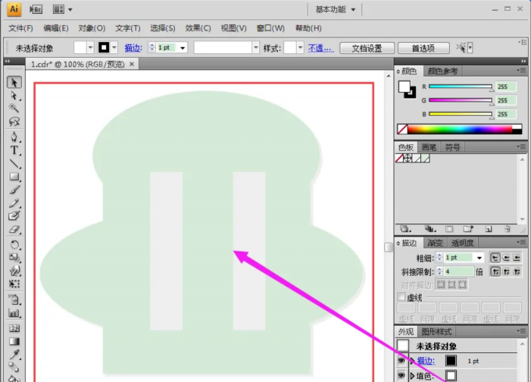The height and width of the screenshot is (382, 531).
Task: Select the Eyedropper tool
Action: (x=14, y=355)
